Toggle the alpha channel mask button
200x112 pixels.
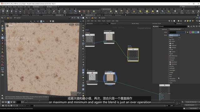tap(198, 32)
